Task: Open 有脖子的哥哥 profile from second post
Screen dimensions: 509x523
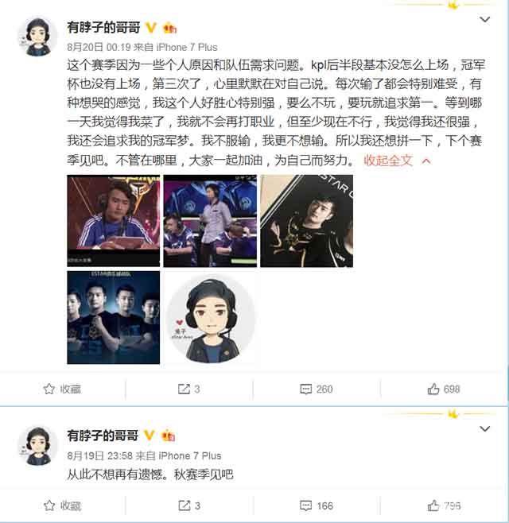Action: [103, 436]
